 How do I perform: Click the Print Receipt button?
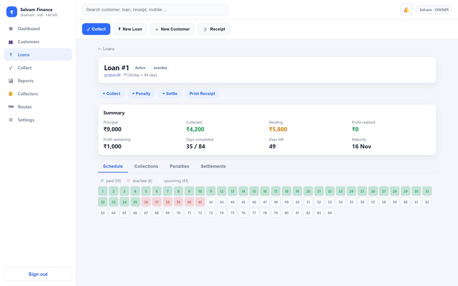202,94
